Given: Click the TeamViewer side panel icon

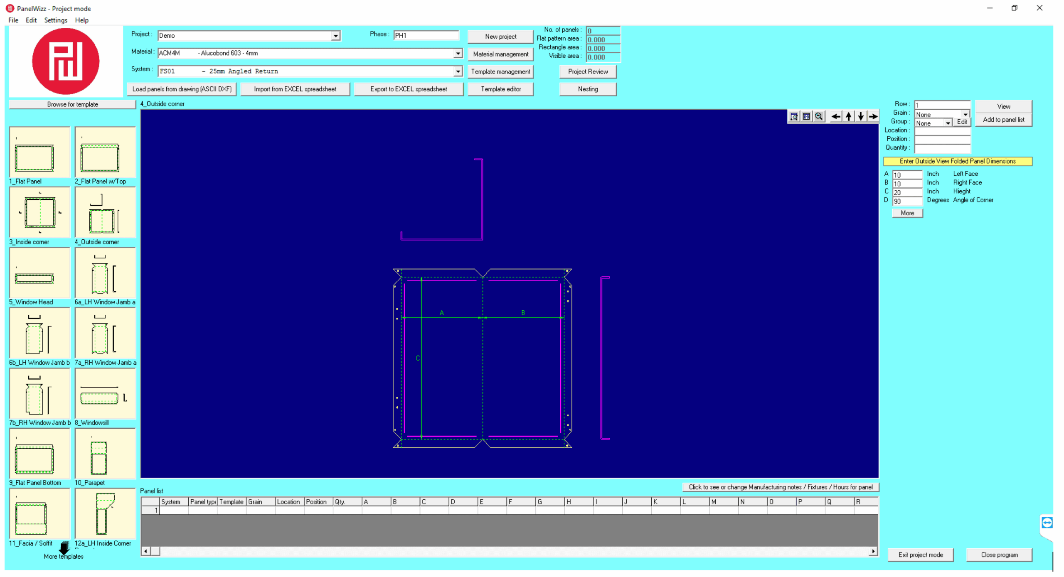Looking at the screenshot, I should (1047, 523).
